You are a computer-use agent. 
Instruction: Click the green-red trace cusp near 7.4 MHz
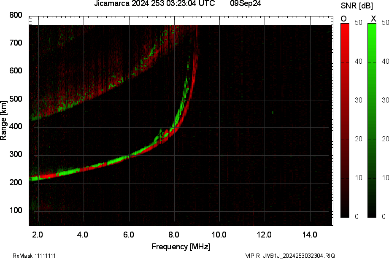[160, 135]
